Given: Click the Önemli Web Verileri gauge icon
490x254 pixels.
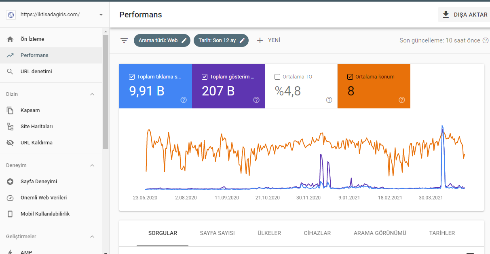Looking at the screenshot, I should (x=11, y=198).
